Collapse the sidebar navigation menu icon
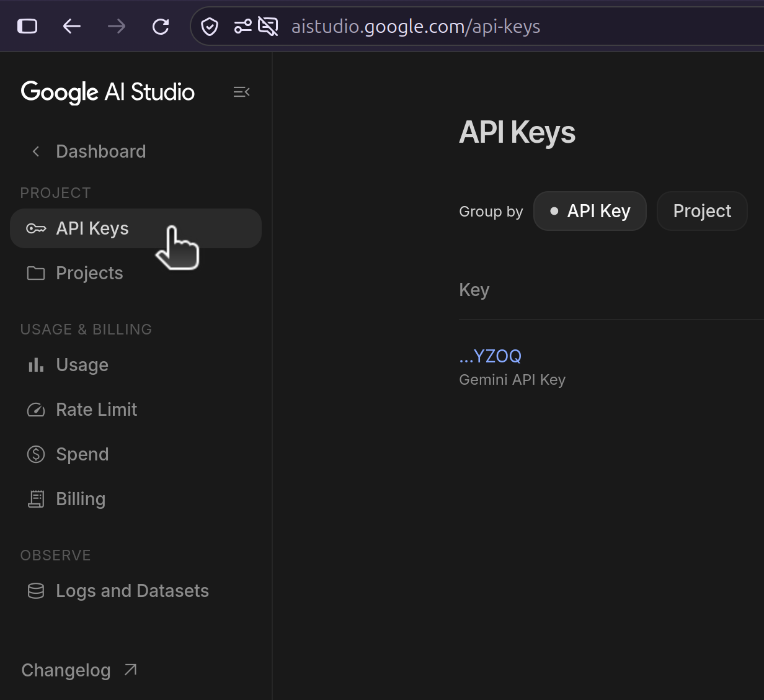The width and height of the screenshot is (764, 700). [241, 92]
